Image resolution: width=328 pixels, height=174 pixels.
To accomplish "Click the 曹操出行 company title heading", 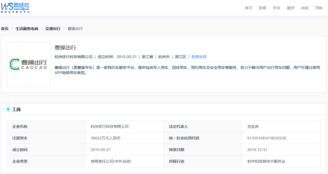I will [x=66, y=48].
